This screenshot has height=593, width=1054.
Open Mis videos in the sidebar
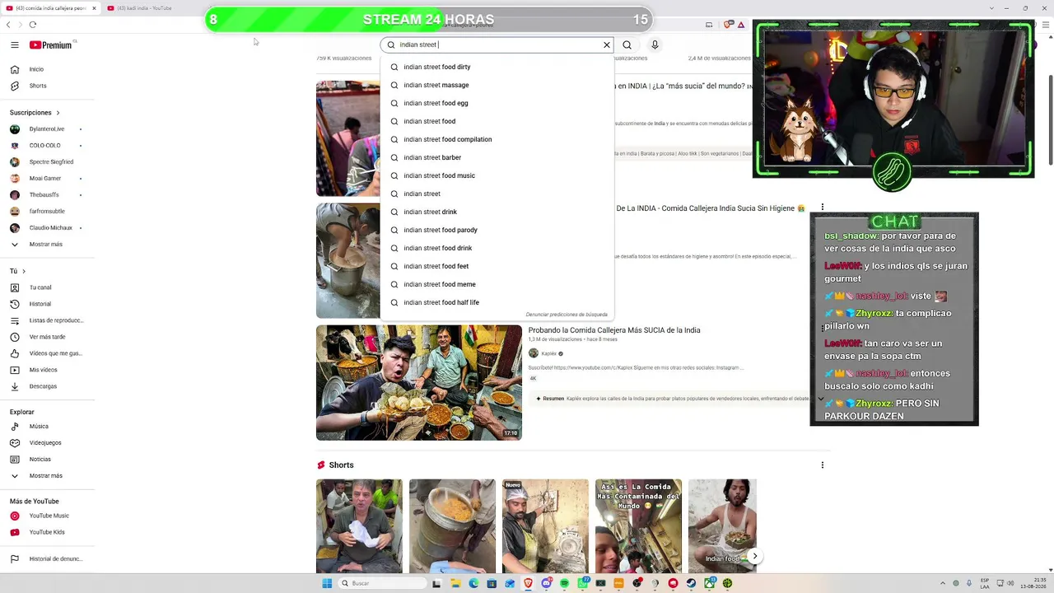pyautogui.click(x=49, y=370)
